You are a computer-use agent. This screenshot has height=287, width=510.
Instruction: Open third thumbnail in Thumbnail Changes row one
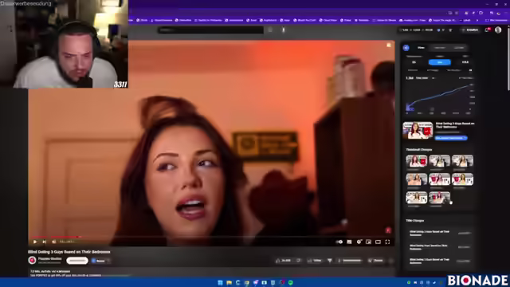pos(462,161)
